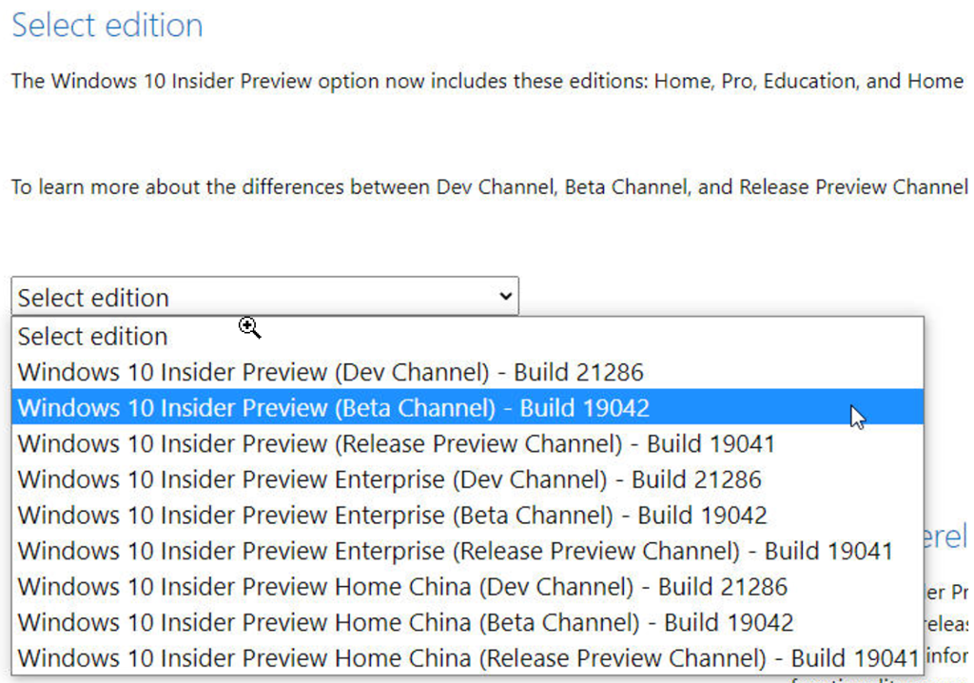Select Enterprise (Beta Channel) Build 19042
The width and height of the screenshot is (974, 683).
pos(392,516)
